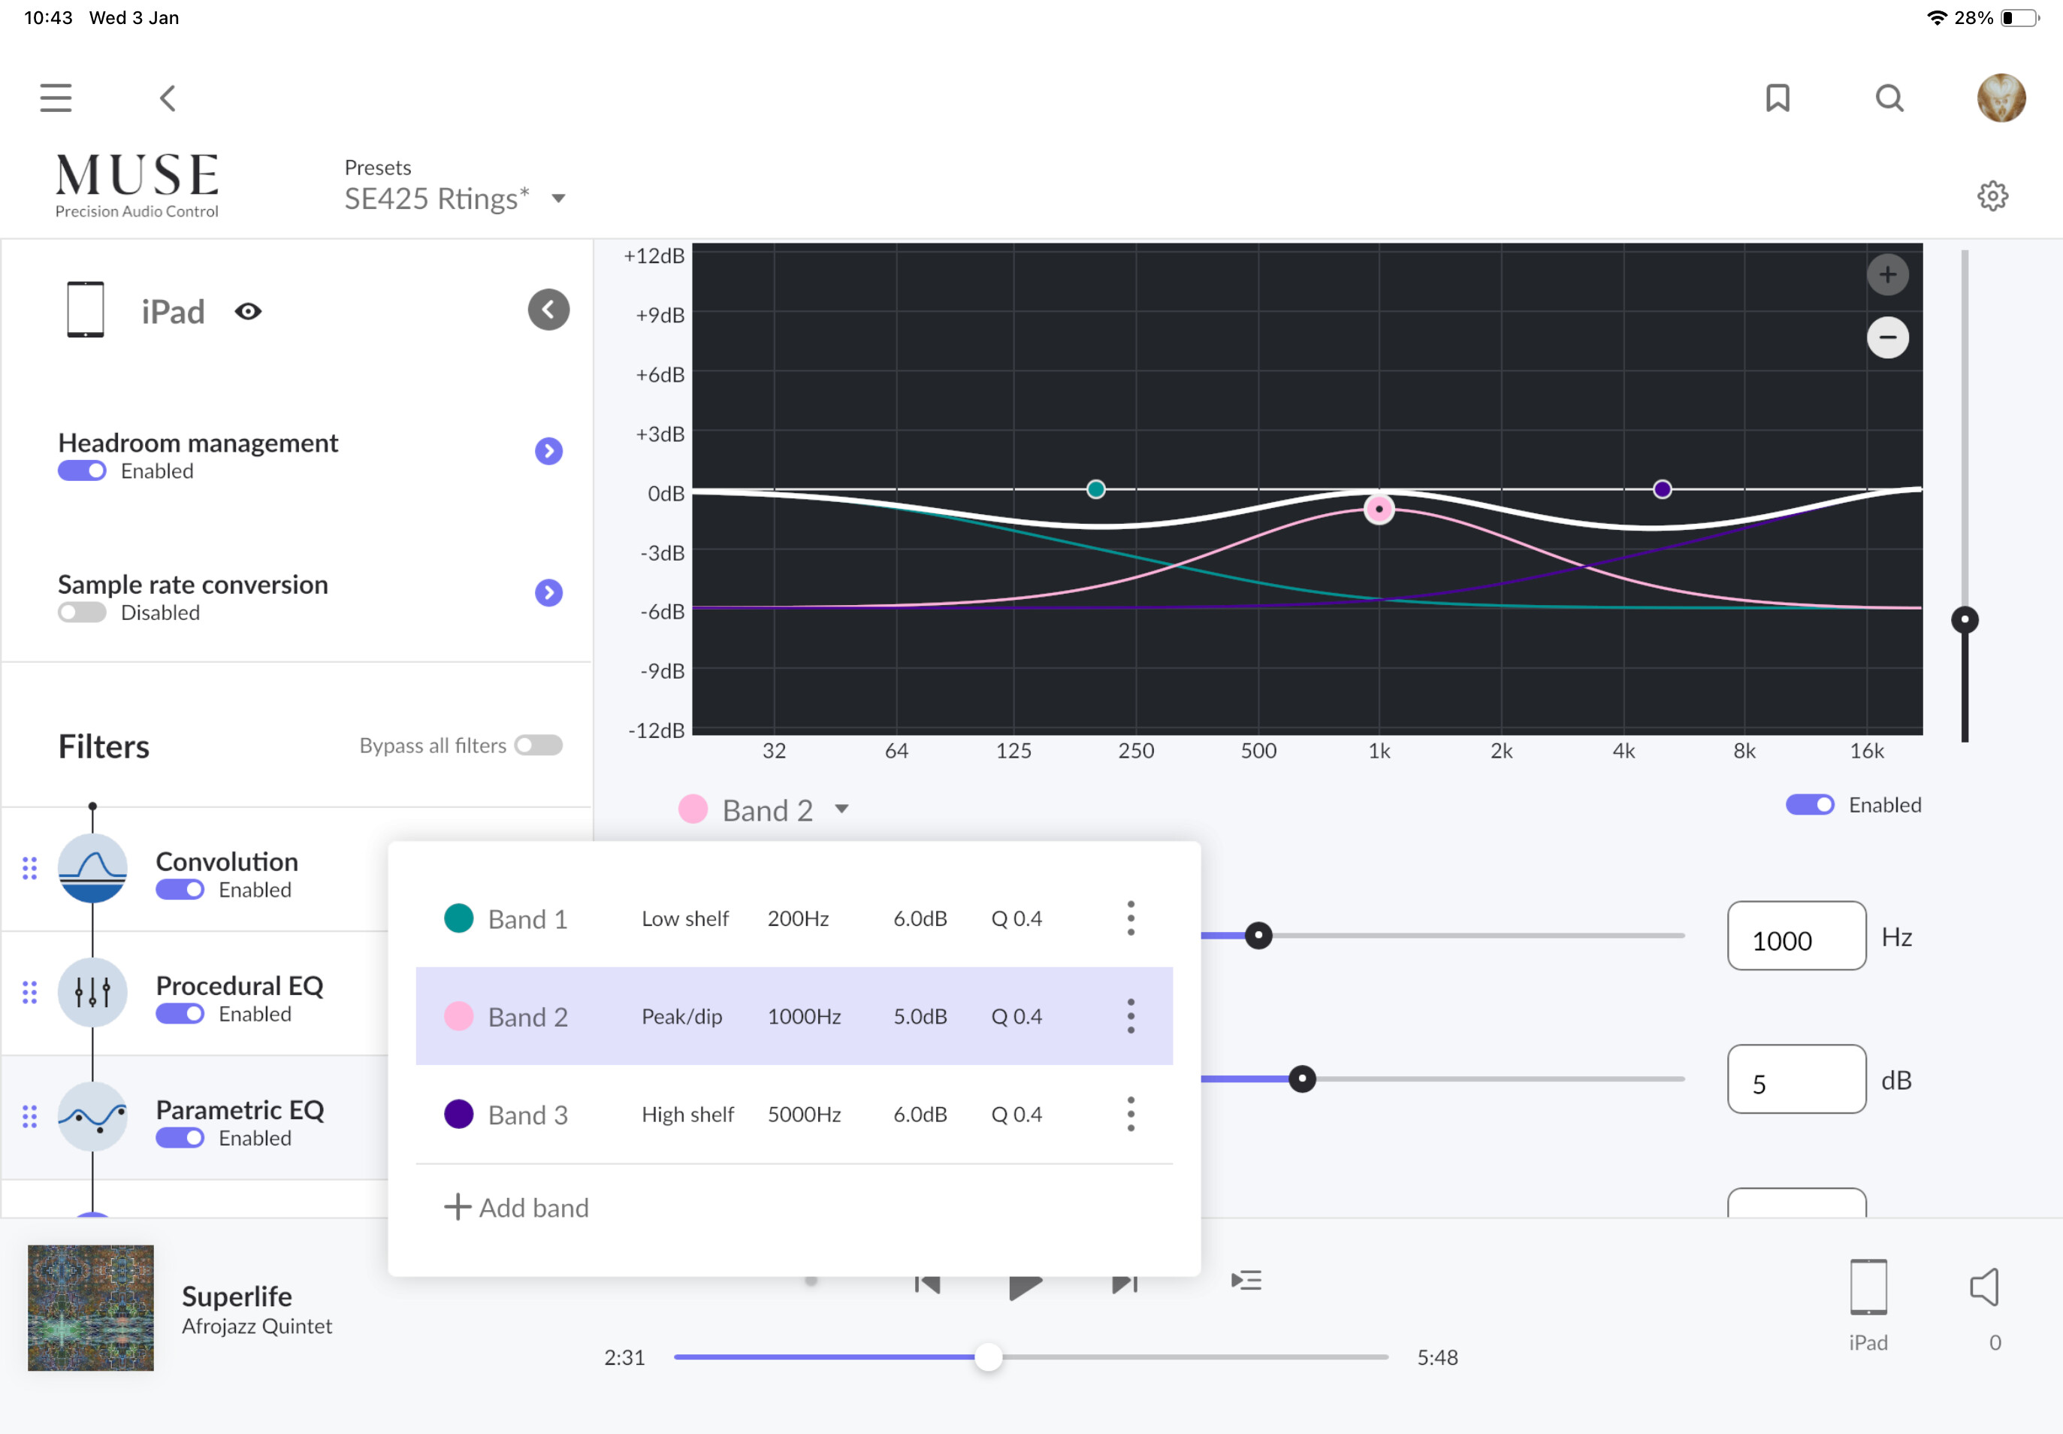Disable Headroom management toggle
The height and width of the screenshot is (1434, 2063).
coord(82,470)
